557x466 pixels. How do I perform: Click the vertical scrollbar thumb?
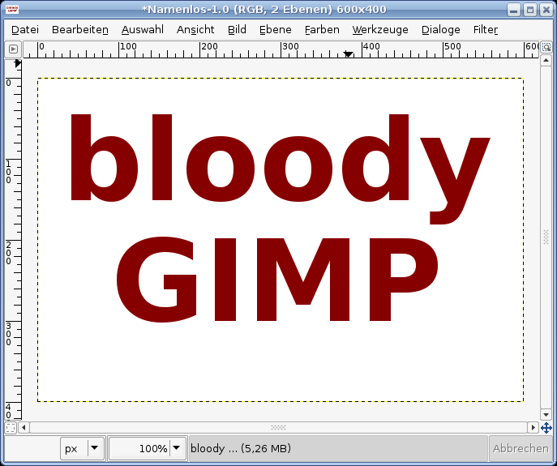[x=546, y=237]
